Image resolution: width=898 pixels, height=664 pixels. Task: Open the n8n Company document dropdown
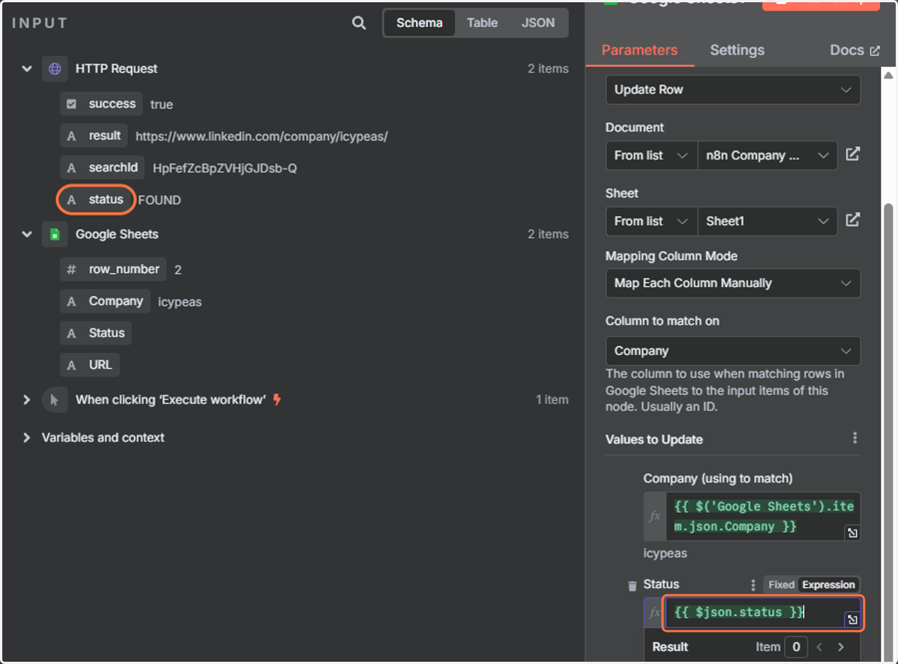(767, 156)
